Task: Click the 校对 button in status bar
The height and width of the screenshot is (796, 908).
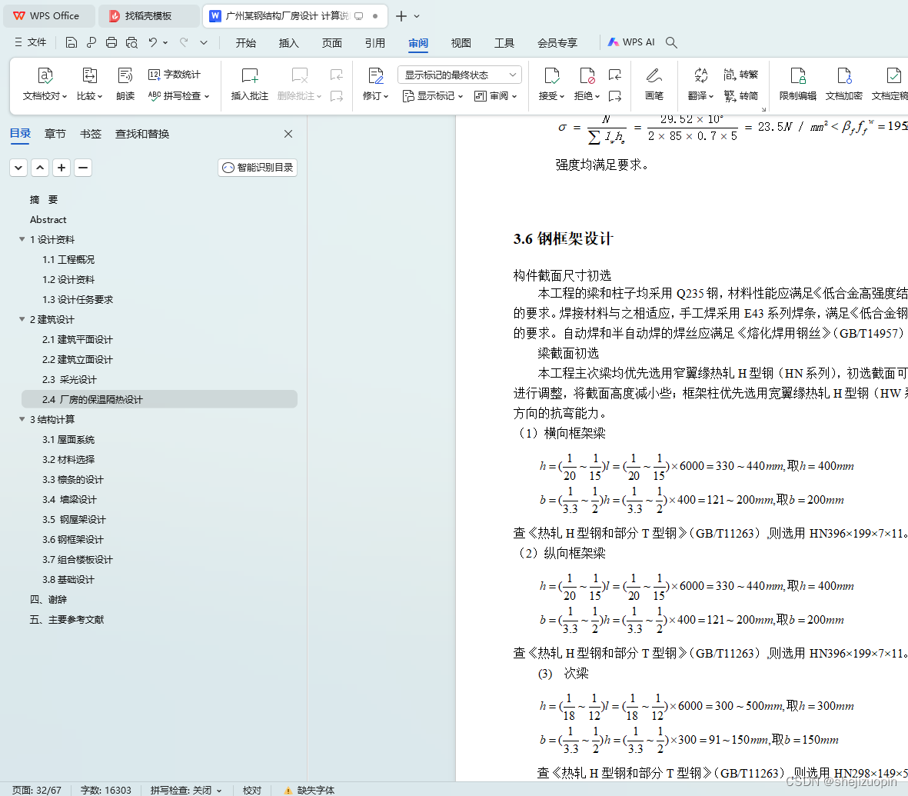Action: [252, 790]
